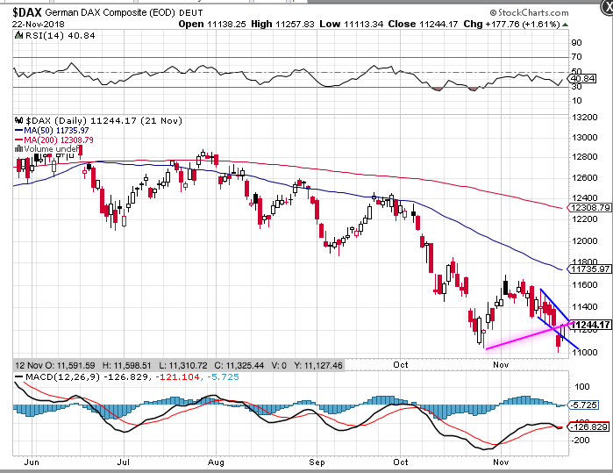
Task: Click the magenta trendline on the price chart
Action: point(517,338)
